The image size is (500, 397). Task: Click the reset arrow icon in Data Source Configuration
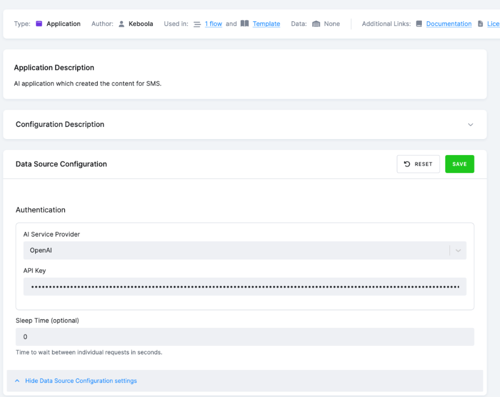point(407,164)
